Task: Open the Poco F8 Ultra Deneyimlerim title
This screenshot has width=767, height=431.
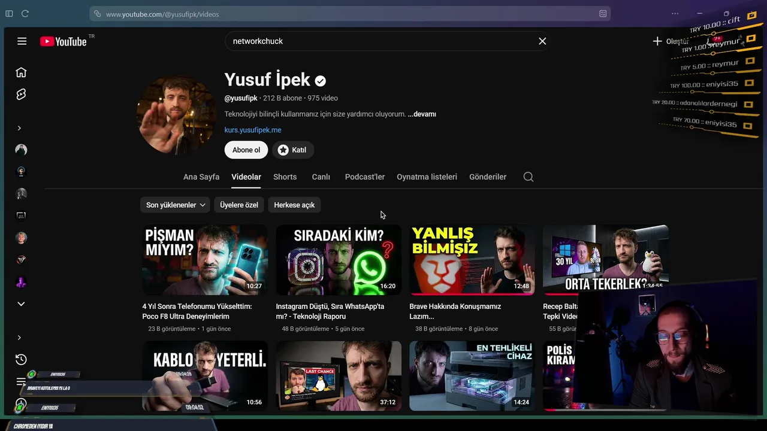Action: (197, 311)
